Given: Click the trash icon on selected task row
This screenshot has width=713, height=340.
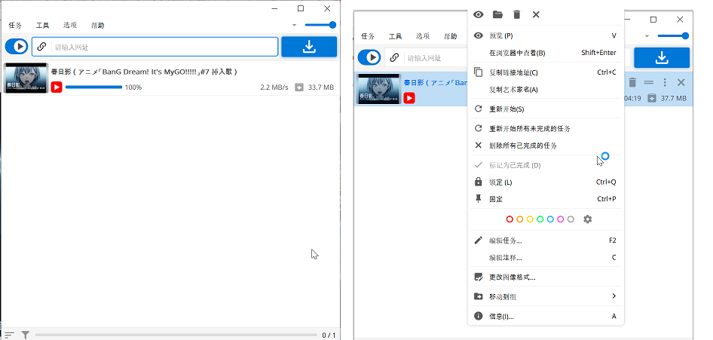Looking at the screenshot, I should click(x=633, y=82).
